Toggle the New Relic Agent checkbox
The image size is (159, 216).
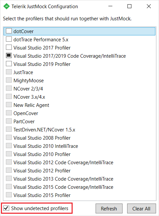coord(9,105)
